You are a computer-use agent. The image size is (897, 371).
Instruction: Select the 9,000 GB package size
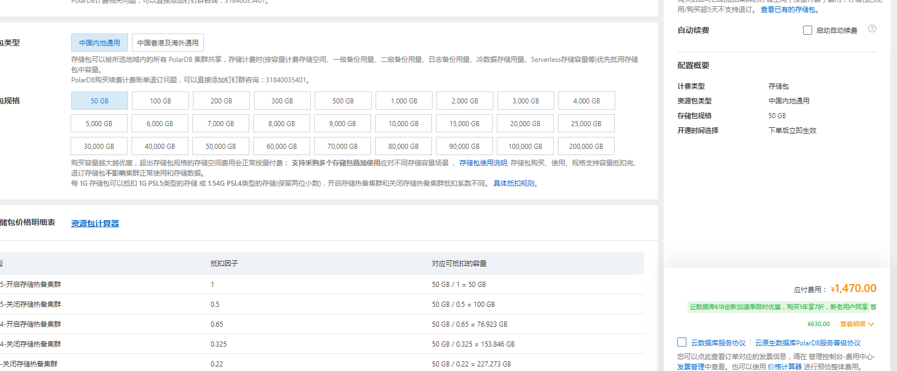pos(343,123)
